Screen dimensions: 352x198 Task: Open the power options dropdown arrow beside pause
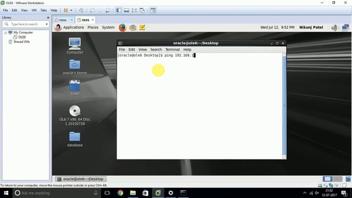pos(71,10)
